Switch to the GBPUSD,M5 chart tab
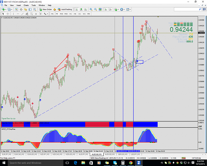This screenshot has width=207, height=166. [x=123, y=154]
